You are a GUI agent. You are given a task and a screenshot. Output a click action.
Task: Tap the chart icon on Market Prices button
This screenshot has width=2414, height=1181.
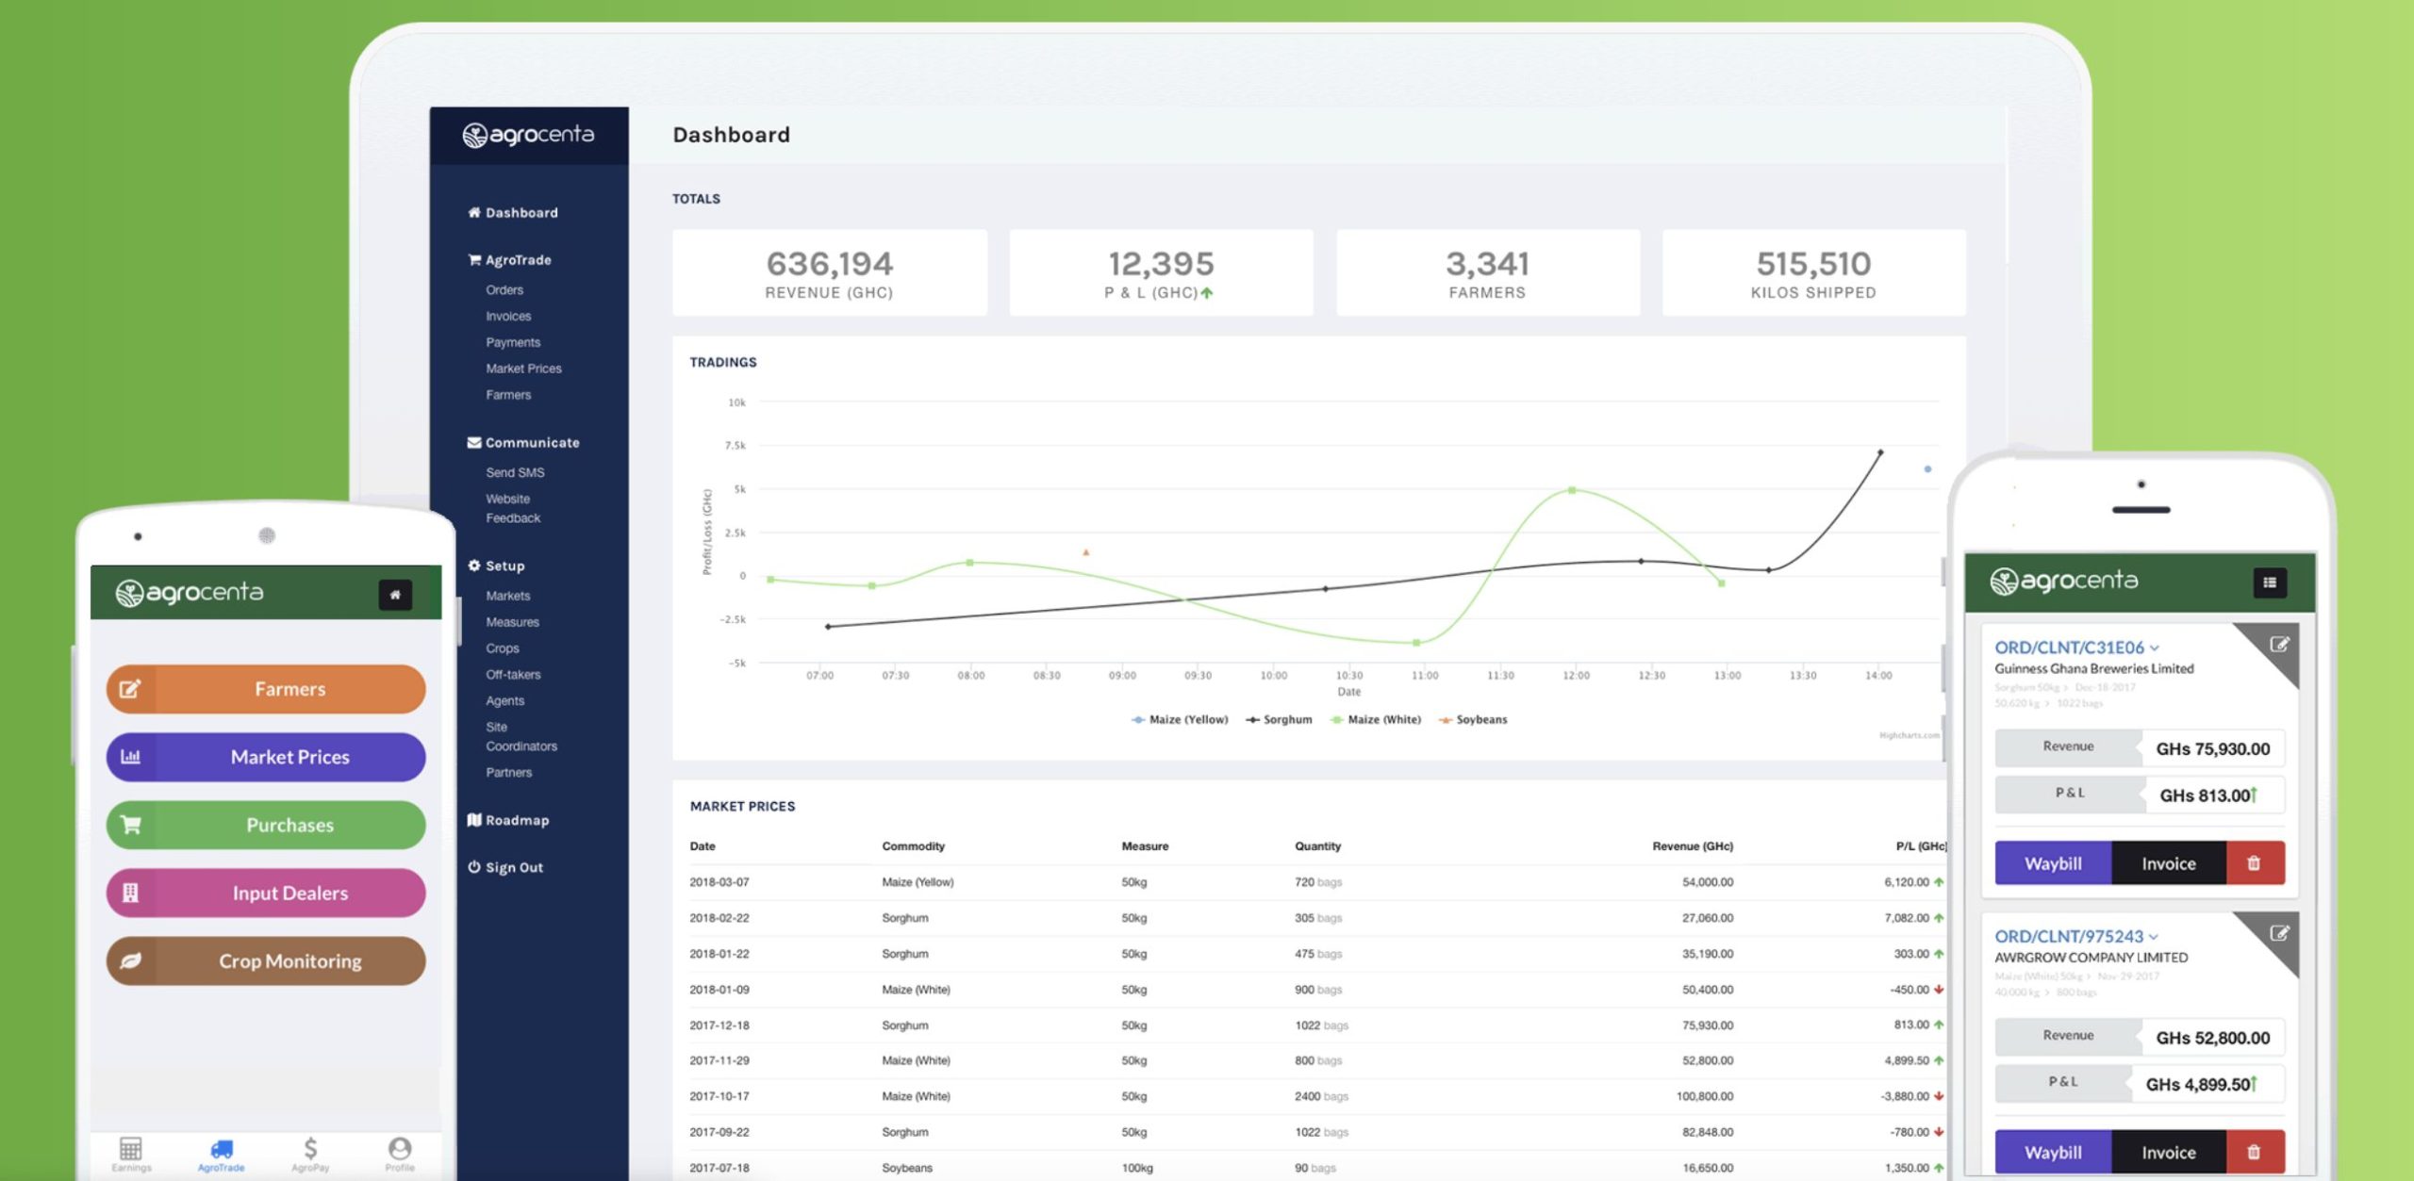130,757
